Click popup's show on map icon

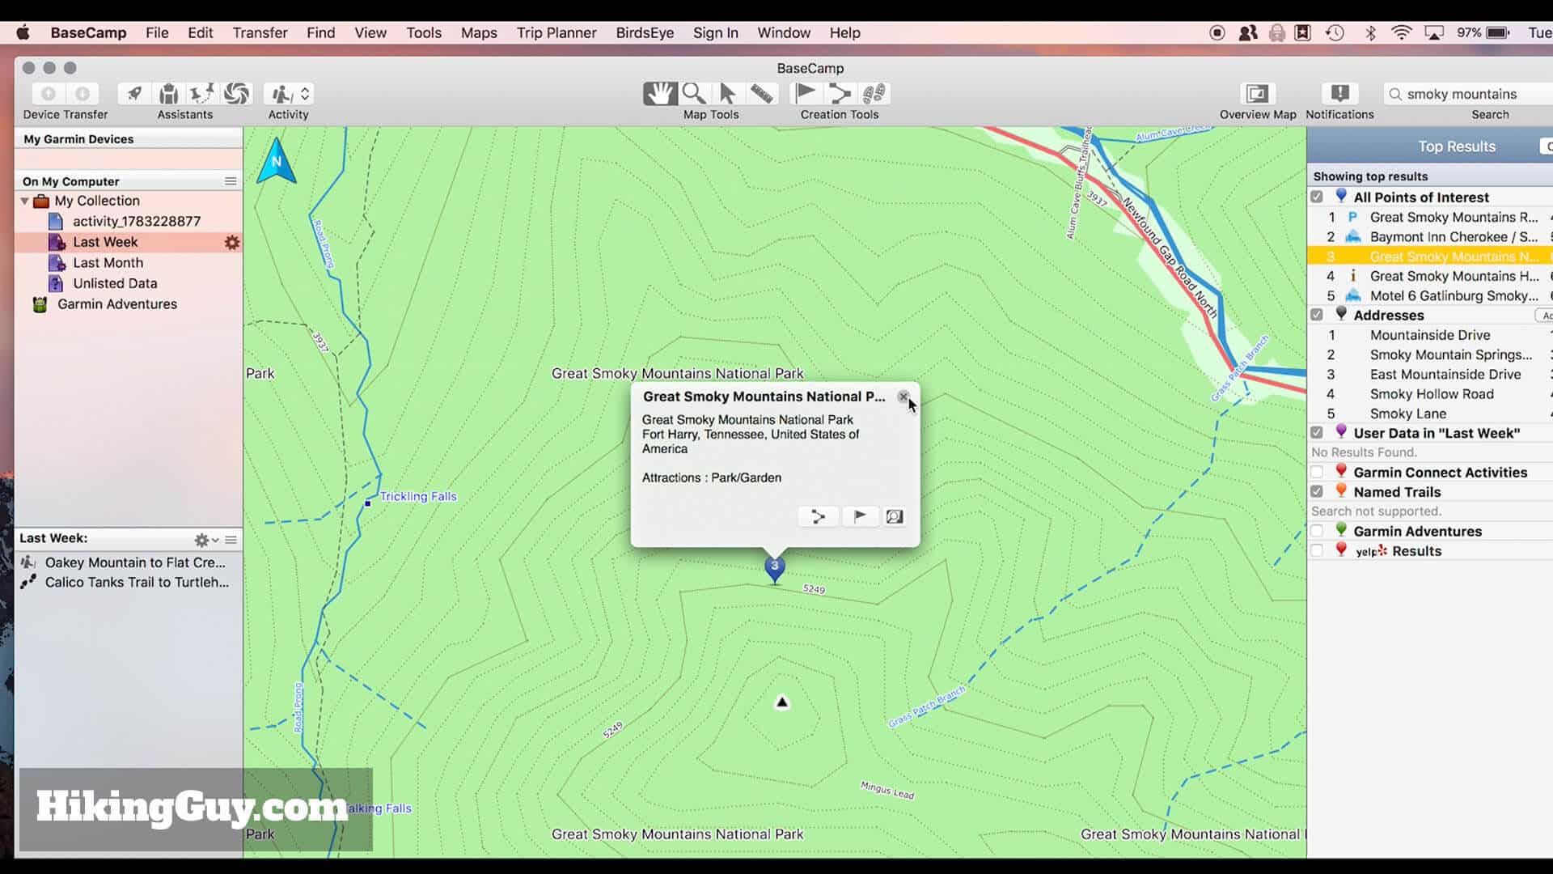pyautogui.click(x=894, y=516)
